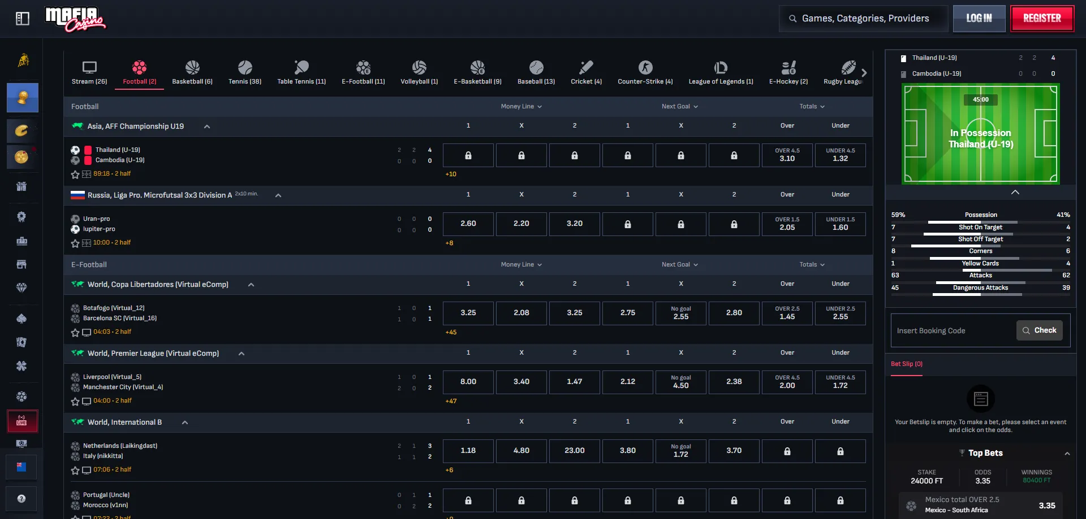This screenshot has width=1086, height=519.
Task: Collapse the Top Bets section
Action: pos(1067,453)
